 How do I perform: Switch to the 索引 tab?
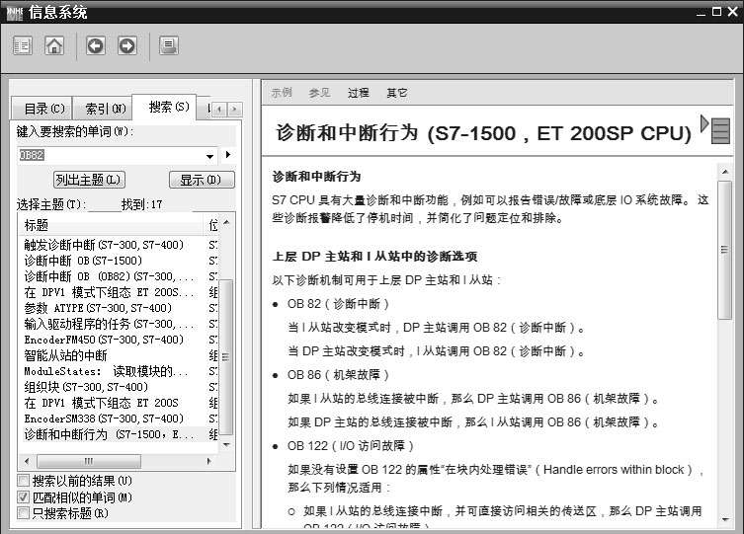104,109
